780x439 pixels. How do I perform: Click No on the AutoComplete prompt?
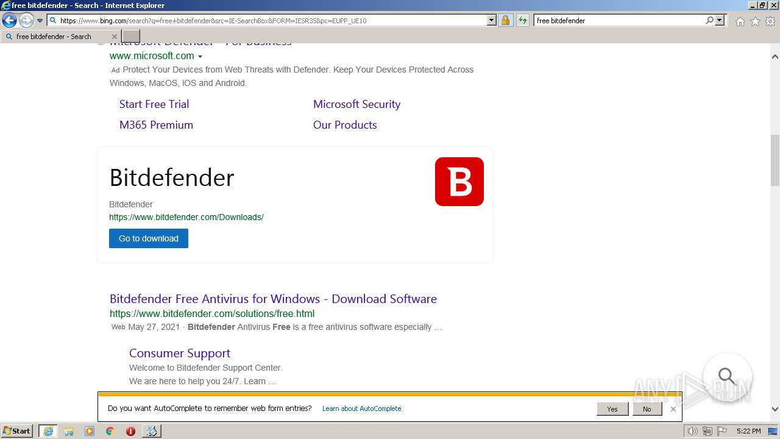click(x=647, y=409)
